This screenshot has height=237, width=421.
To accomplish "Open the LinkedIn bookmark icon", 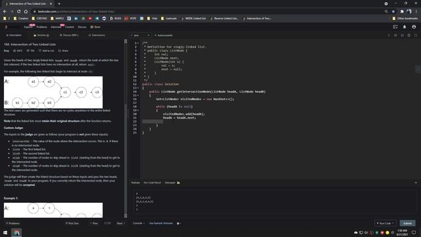I will pyautogui.click(x=76, y=18).
